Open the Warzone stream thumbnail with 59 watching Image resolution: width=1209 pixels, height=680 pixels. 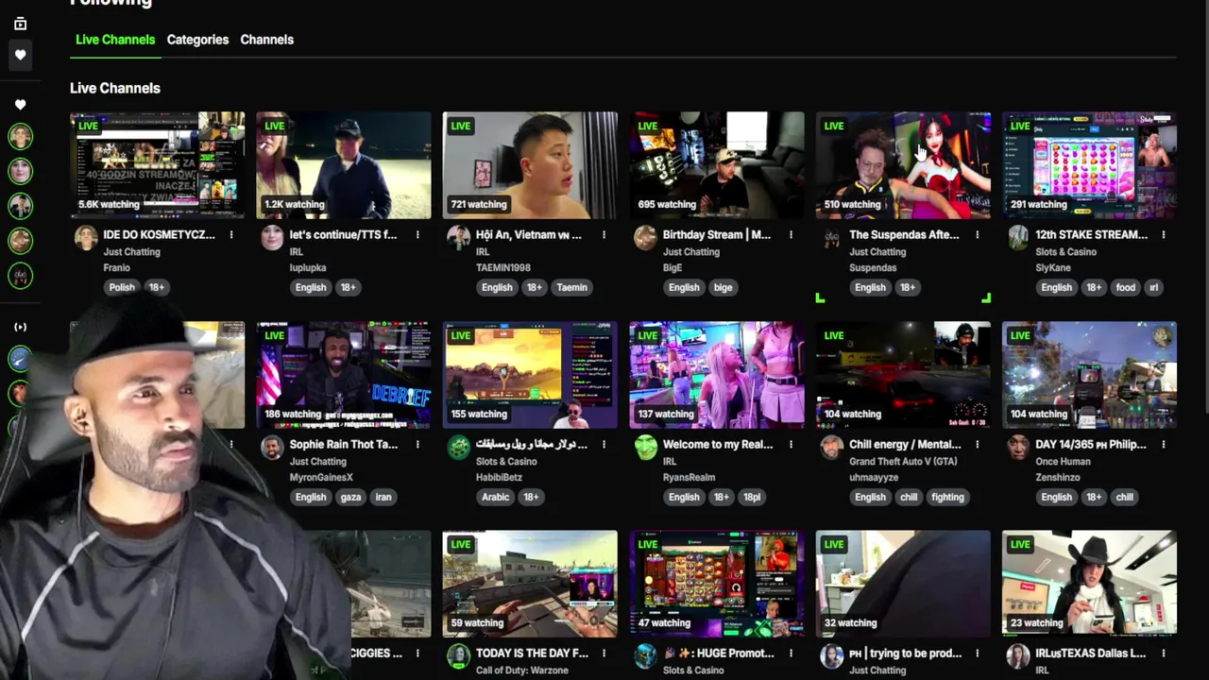(x=530, y=584)
